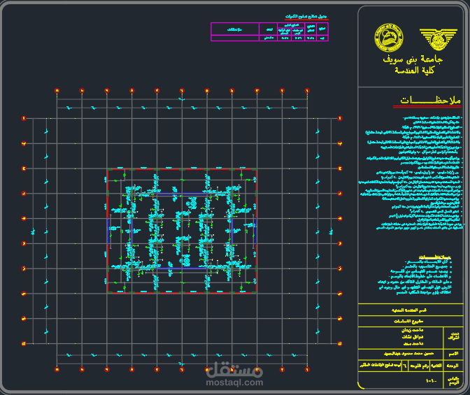This screenshot has width=470, height=395.
Task: Select the top-right red grid axis bubble
Action: tap(307, 90)
